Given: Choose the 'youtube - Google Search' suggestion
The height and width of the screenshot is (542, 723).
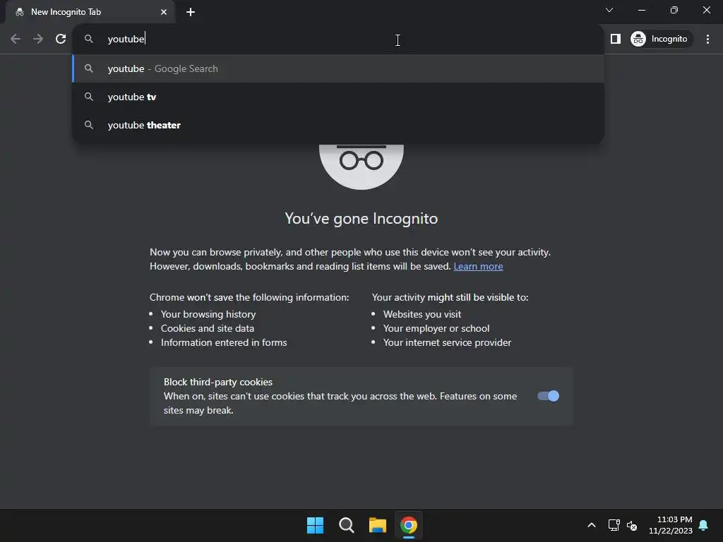Looking at the screenshot, I should tap(338, 68).
